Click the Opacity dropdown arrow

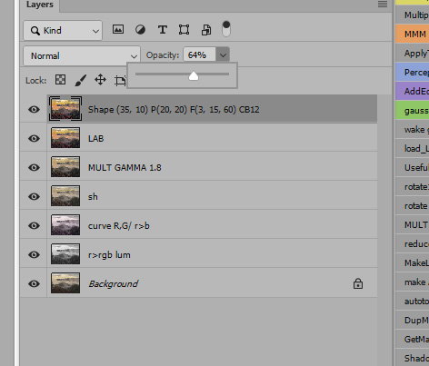[223, 55]
